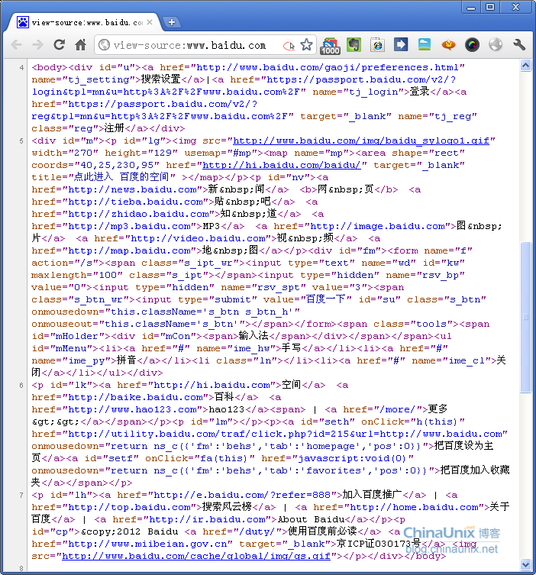Open the wrench settings menu
Viewport: 536px width, 575px height.
(x=519, y=45)
